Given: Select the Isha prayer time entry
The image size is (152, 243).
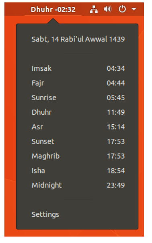Looking at the screenshot, I should pyautogui.click(x=77, y=171).
